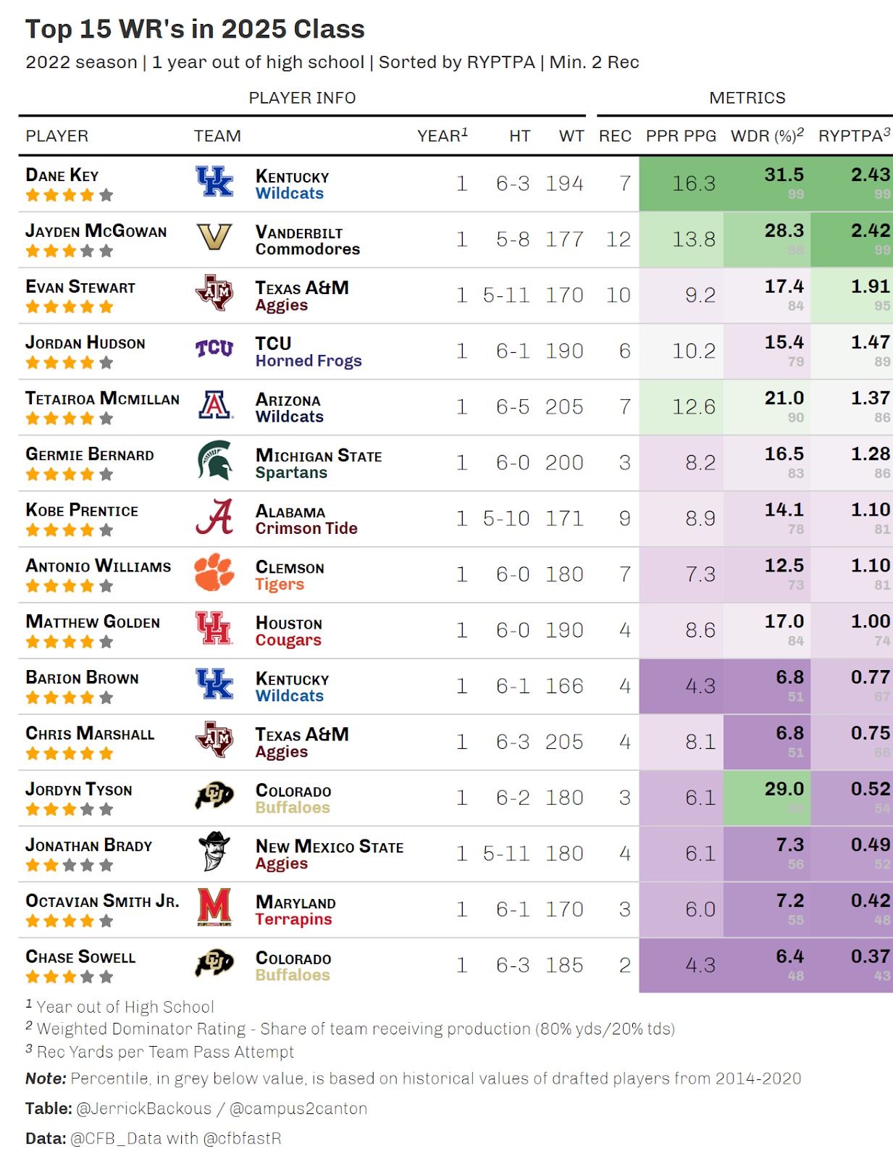Click Jordyn Tyson's green 29.0 WDR cell
Screen dimensions: 893x1159
tap(767, 798)
